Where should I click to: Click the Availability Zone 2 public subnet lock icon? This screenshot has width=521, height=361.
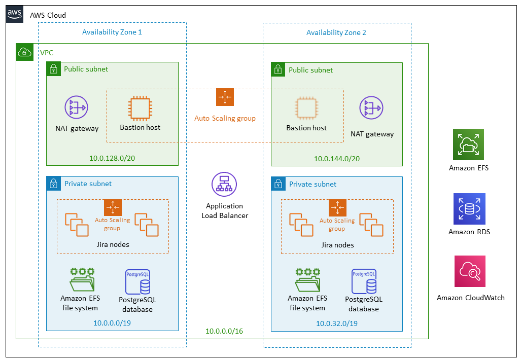click(x=278, y=70)
